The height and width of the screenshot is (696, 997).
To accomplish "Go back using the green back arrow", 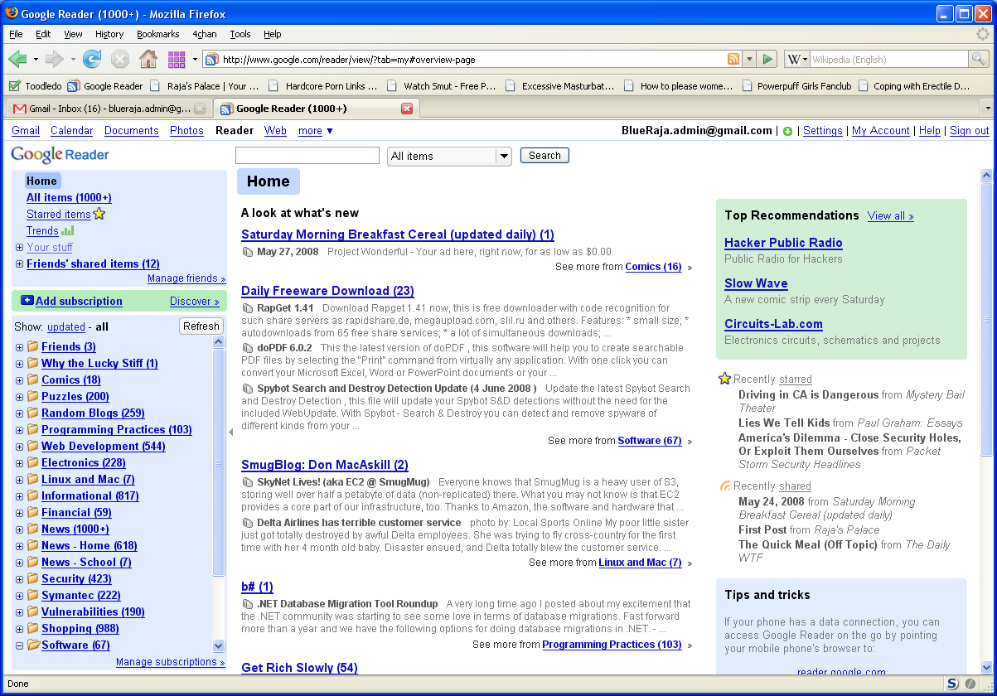I will (x=17, y=59).
